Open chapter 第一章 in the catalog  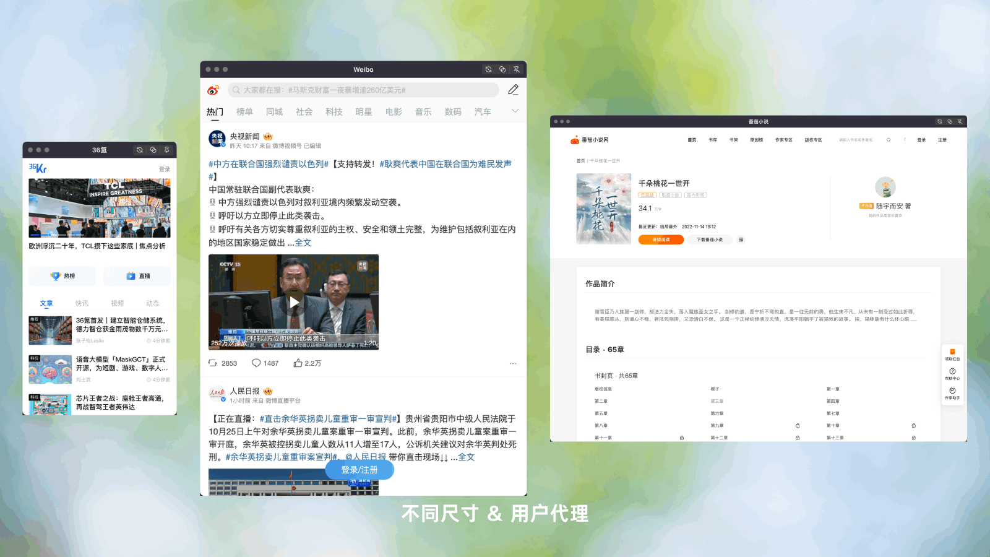[x=833, y=389]
